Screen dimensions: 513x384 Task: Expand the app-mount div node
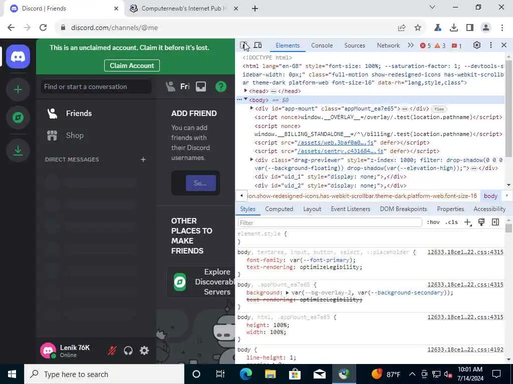pyautogui.click(x=251, y=108)
